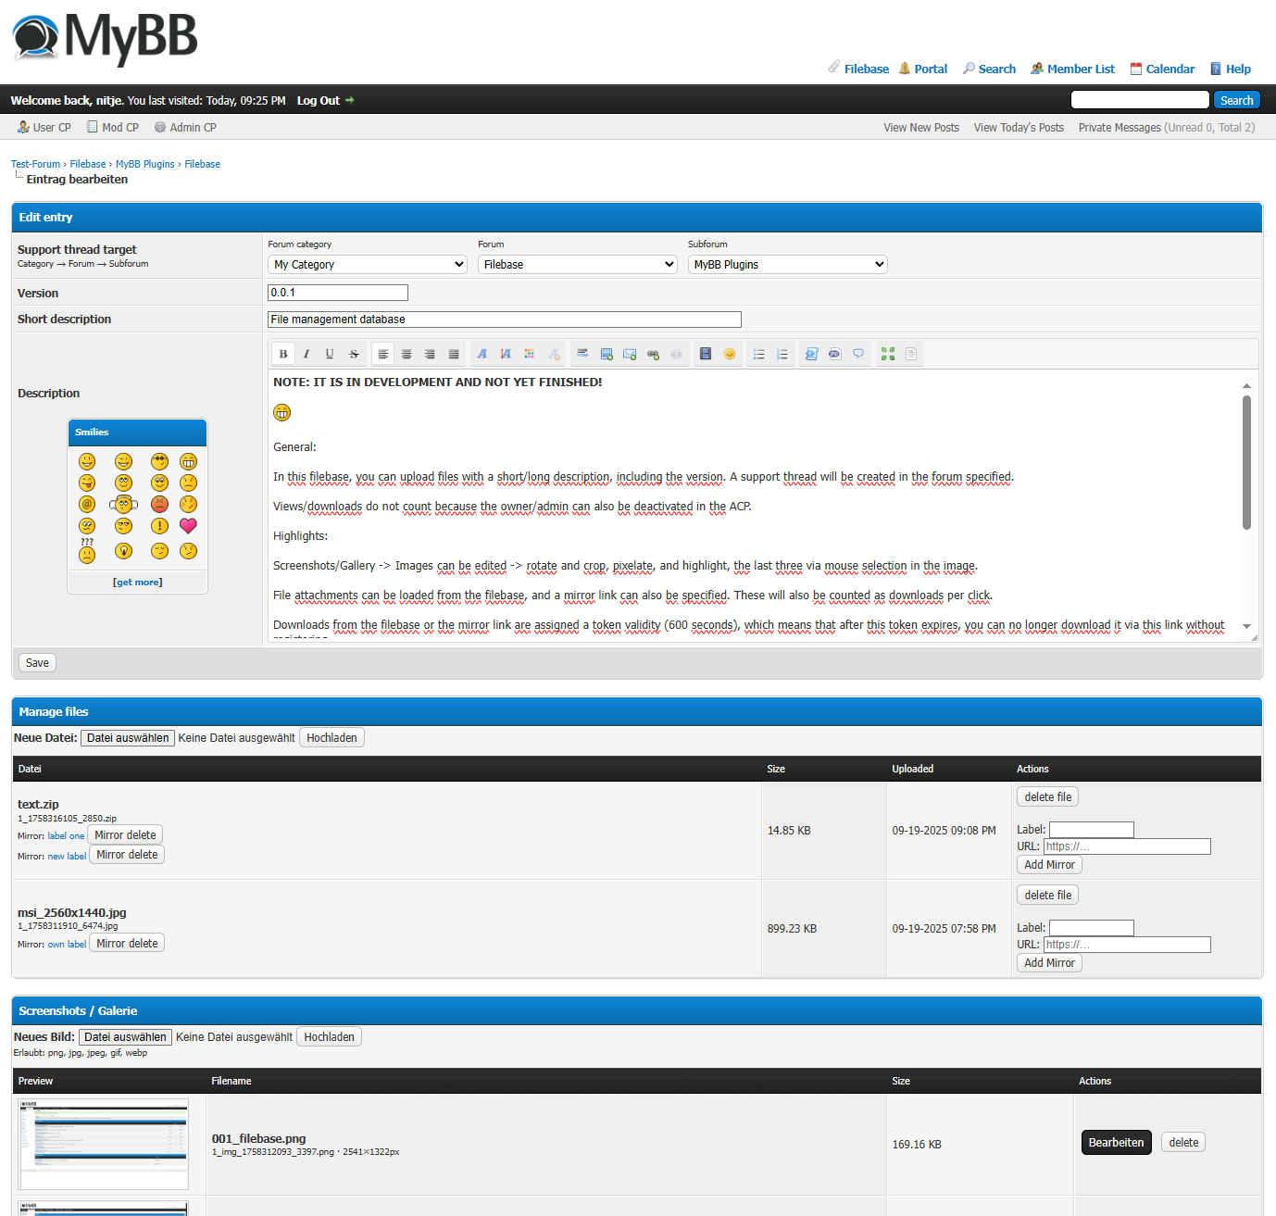Screen dimensions: 1276x1216
Task: Insert a video via the film icon
Action: (706, 354)
